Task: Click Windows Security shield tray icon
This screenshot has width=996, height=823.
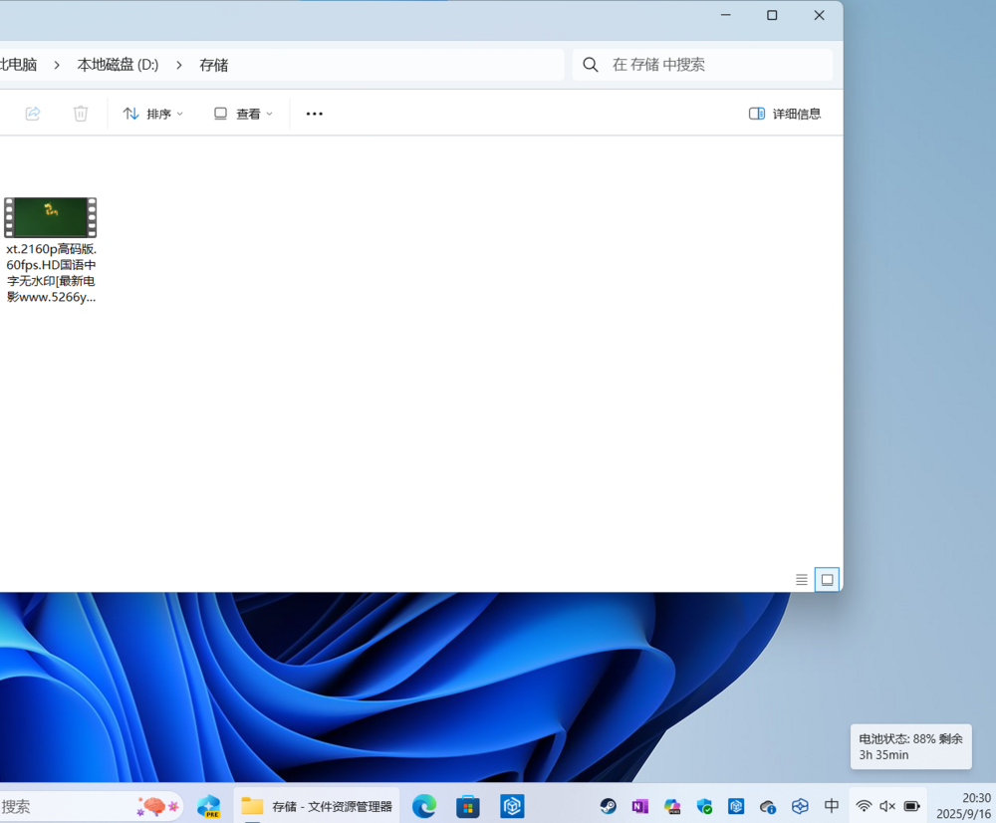Action: 704,806
